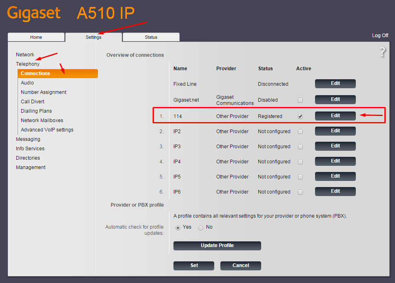Open Messaging section
Viewport: 395px width, 283px height.
click(x=28, y=139)
